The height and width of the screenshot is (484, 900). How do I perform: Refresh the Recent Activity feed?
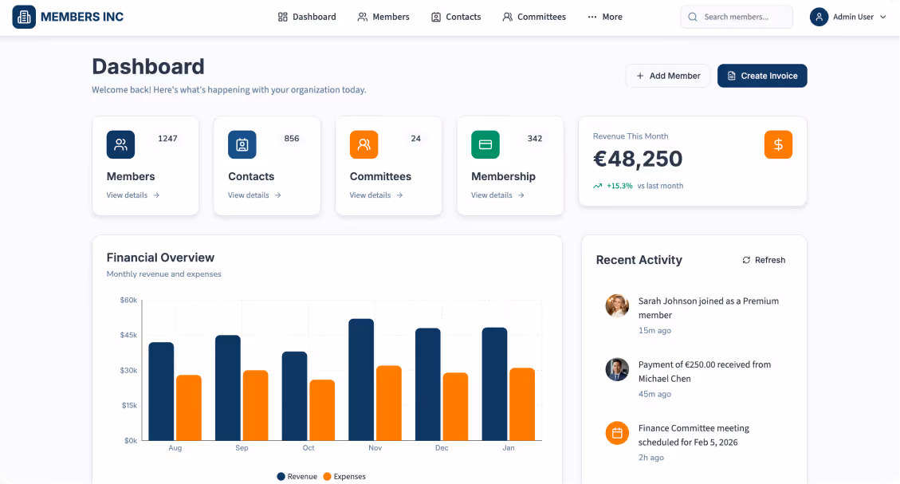[763, 259]
